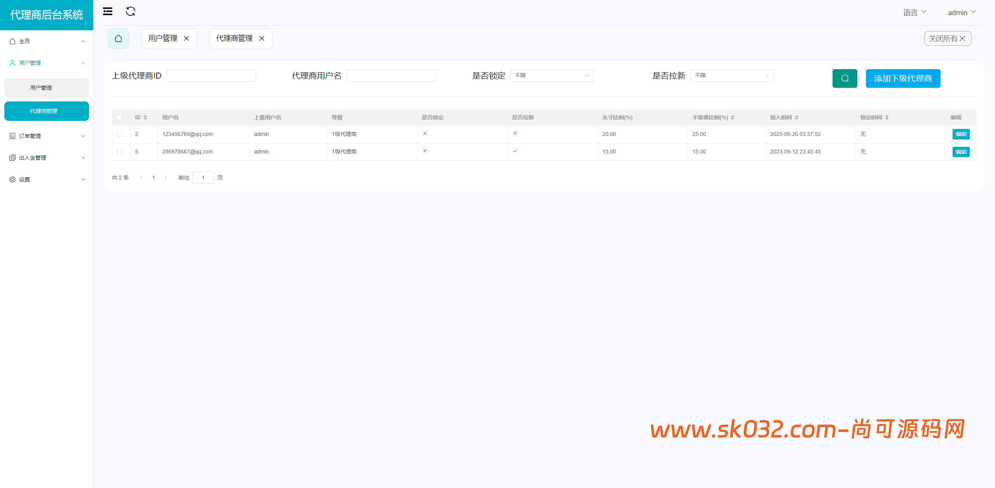Image resolution: width=995 pixels, height=488 pixels.
Task: Edit the 123456789@qq.com agent row
Action: [x=960, y=134]
